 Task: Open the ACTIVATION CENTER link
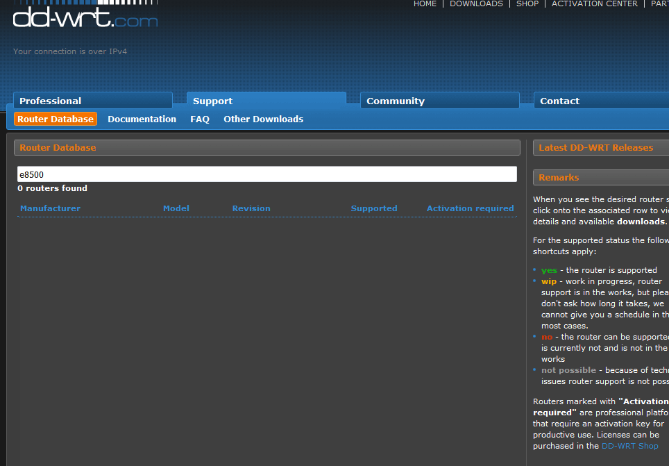coord(594,4)
